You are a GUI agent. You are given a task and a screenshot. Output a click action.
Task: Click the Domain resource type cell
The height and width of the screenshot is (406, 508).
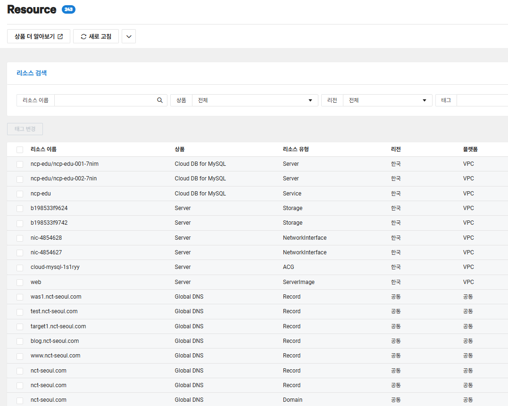[x=292, y=400]
